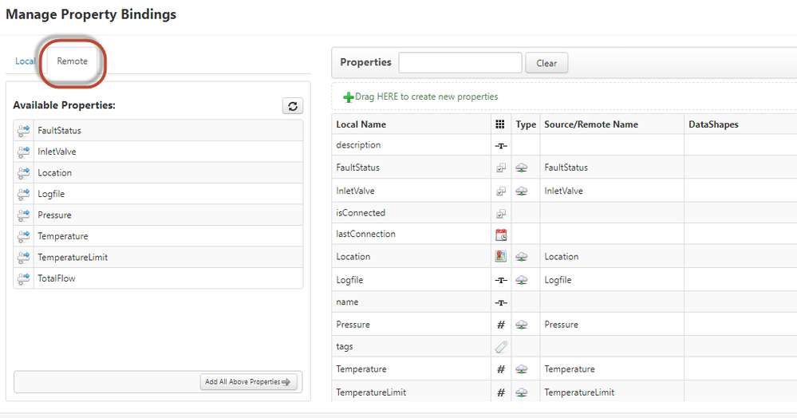The width and height of the screenshot is (797, 418).
Task: Switch to the Local tab
Action: click(x=25, y=61)
